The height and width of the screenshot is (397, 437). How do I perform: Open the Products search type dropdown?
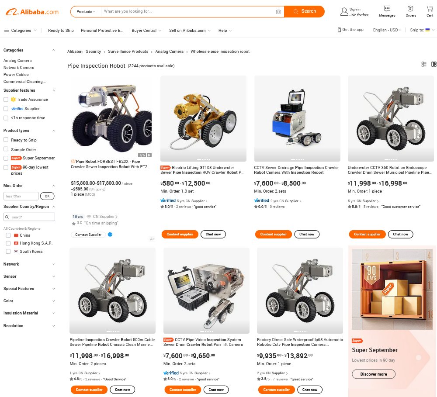pyautogui.click(x=86, y=12)
